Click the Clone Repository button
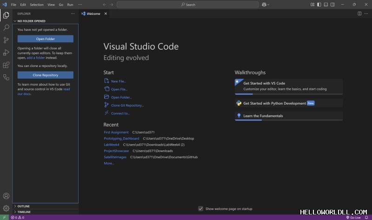This screenshot has width=372, height=220. (x=45, y=75)
